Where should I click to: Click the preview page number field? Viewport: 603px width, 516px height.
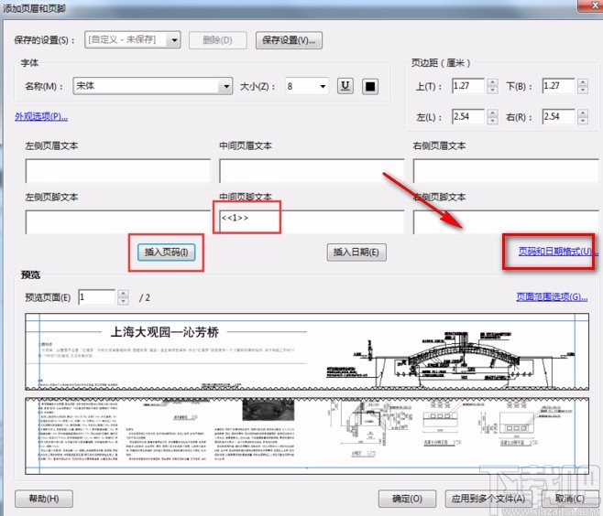pos(96,297)
